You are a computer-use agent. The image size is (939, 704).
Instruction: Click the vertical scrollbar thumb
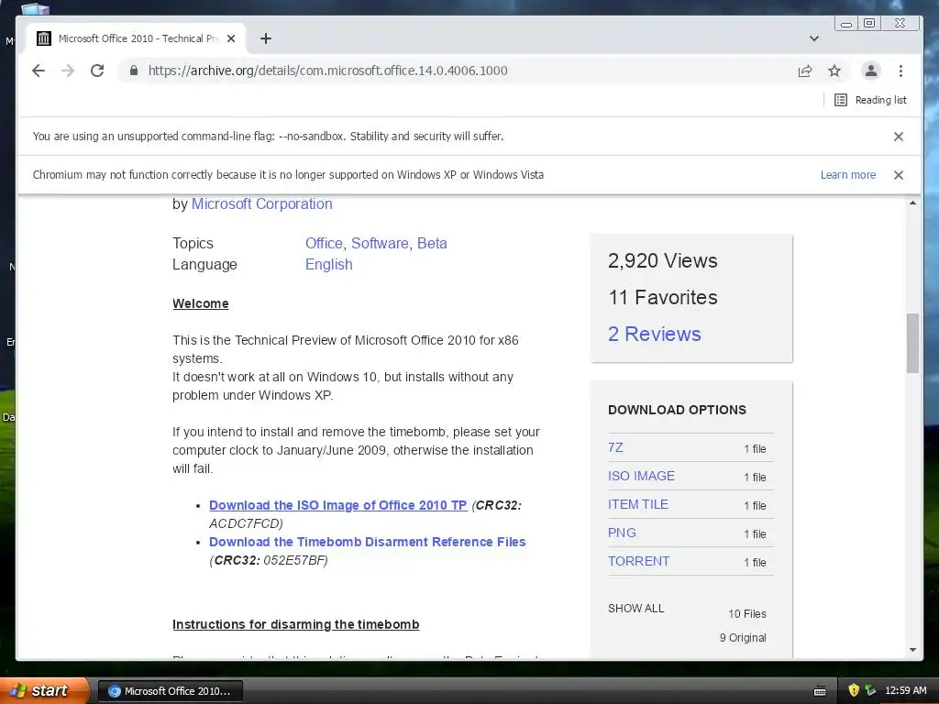point(912,343)
